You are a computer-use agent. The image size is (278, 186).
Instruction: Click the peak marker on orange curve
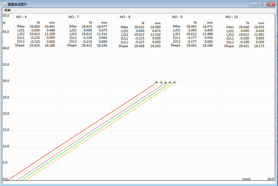pos(174,82)
